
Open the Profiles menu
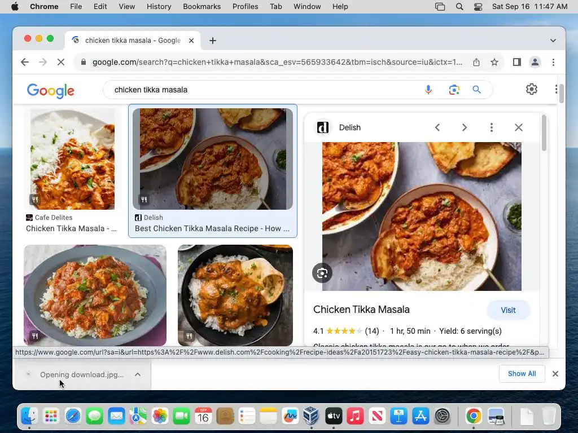point(245,7)
